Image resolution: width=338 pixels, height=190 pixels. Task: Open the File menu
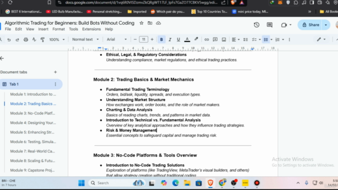coord(8,29)
